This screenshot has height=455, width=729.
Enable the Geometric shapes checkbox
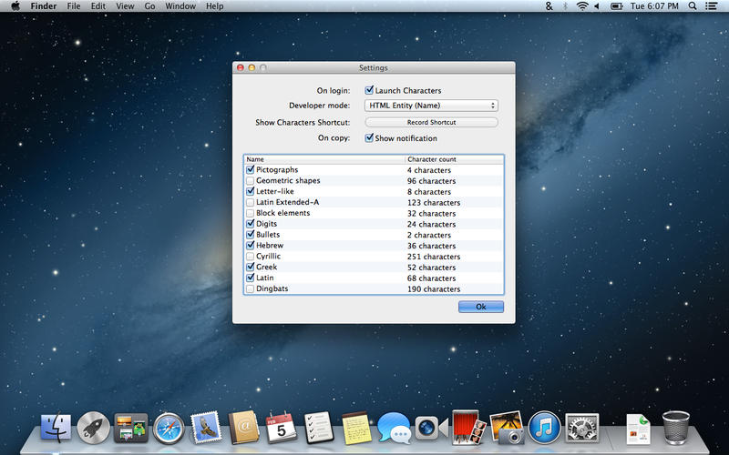point(250,180)
